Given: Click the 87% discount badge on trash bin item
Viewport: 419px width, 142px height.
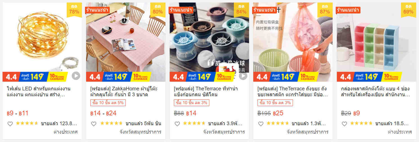Looking at the screenshot, I should coord(325,9).
